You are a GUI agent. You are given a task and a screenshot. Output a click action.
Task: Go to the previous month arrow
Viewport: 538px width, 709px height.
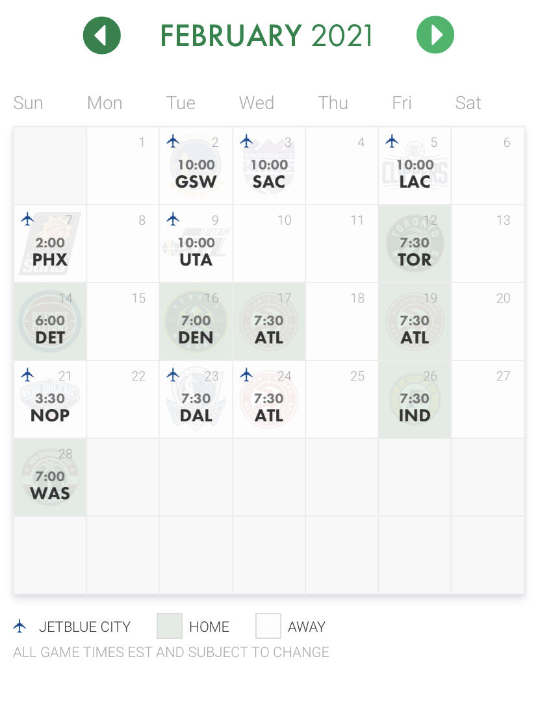click(x=102, y=35)
